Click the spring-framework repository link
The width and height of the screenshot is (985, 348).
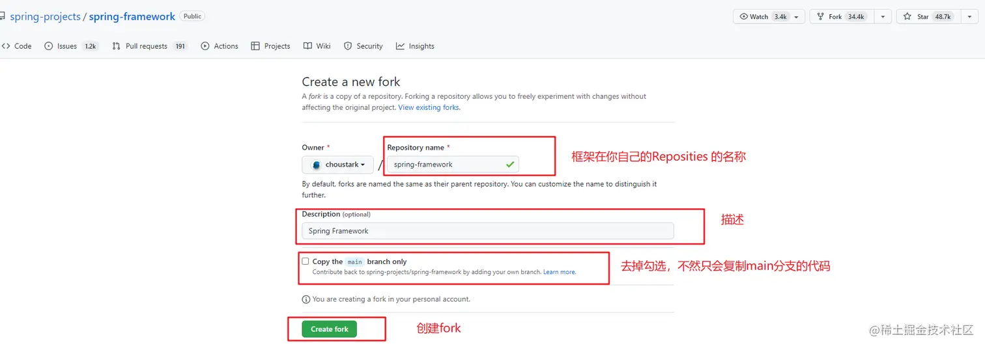point(132,16)
